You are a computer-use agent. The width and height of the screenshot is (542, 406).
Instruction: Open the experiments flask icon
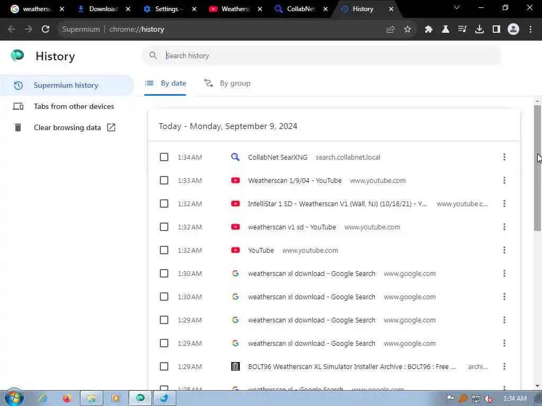[446, 30]
